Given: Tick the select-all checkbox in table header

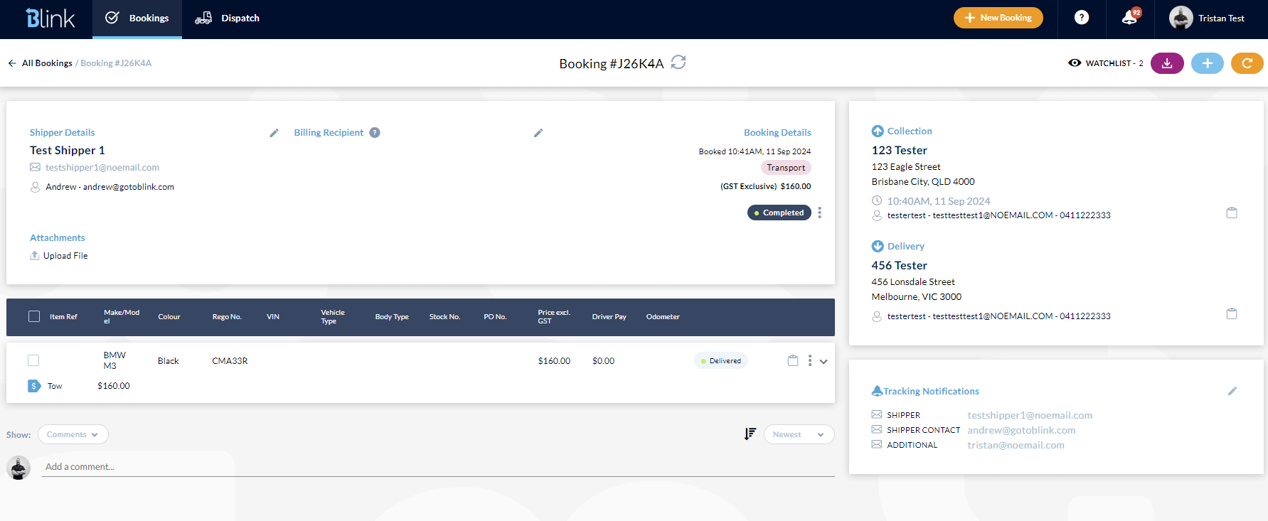Looking at the screenshot, I should (x=34, y=316).
